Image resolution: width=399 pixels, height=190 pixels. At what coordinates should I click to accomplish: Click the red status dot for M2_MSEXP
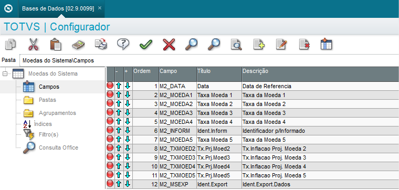click(x=110, y=184)
